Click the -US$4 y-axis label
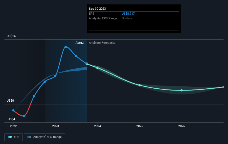 [x=11, y=119]
